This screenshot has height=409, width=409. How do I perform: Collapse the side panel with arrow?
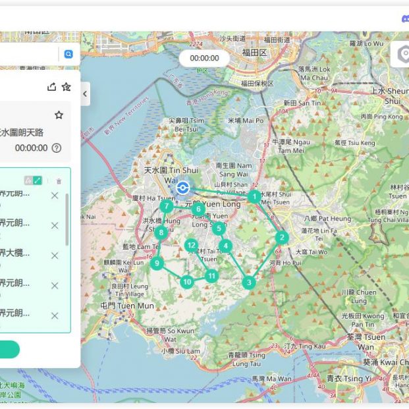click(x=85, y=94)
